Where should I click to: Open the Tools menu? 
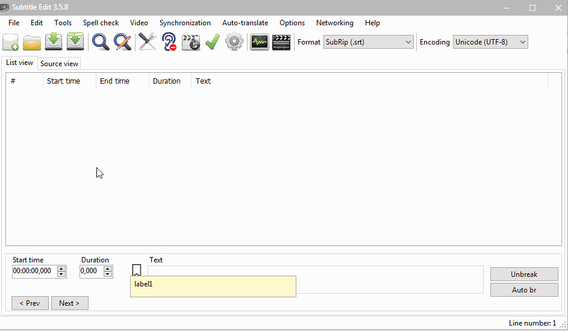(63, 23)
